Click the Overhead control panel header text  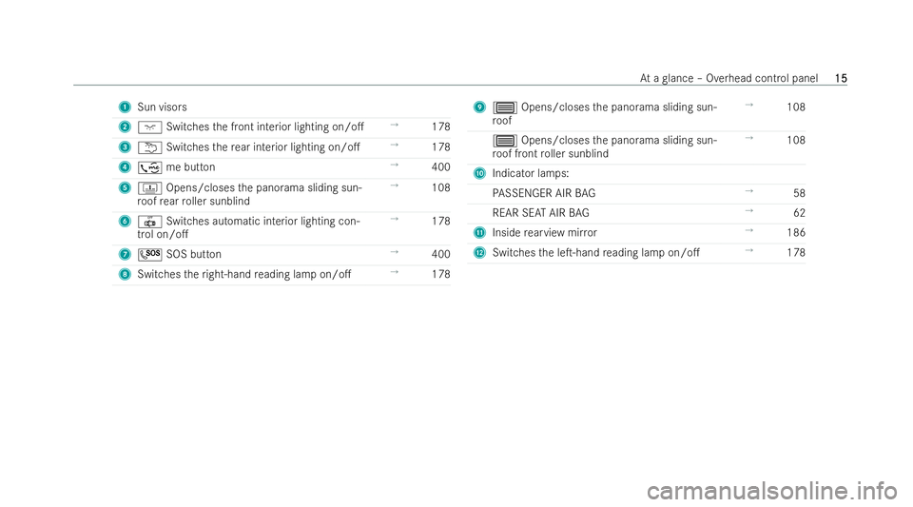coord(762,79)
